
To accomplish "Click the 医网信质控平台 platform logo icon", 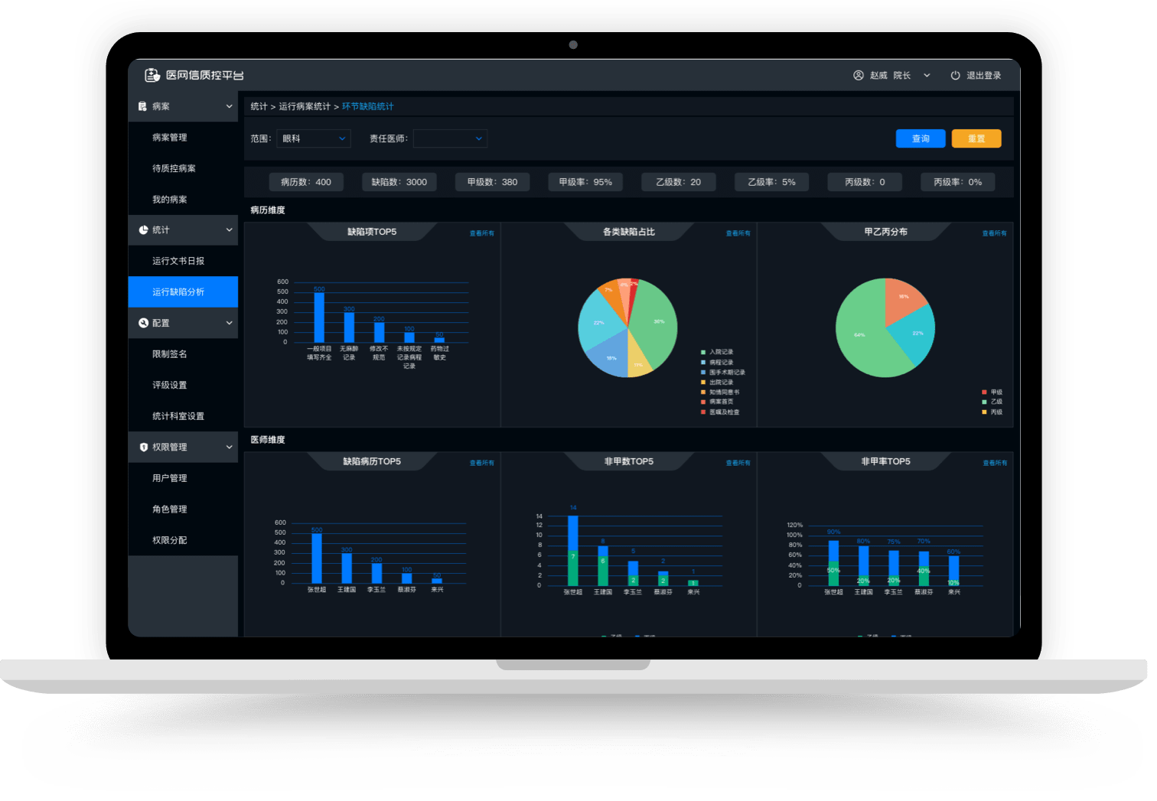I will (152, 75).
